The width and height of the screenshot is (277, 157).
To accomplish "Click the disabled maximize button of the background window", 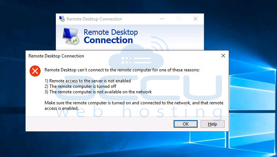I will (179, 19).
